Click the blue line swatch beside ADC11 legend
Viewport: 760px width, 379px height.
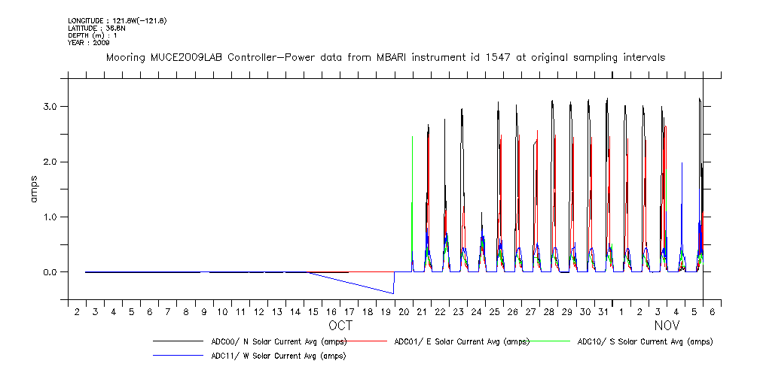tap(179, 356)
